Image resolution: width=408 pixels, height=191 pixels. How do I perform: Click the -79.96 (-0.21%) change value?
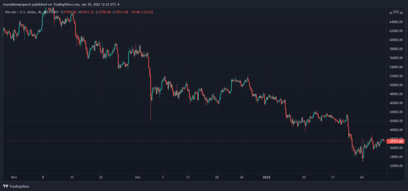[x=154, y=11]
